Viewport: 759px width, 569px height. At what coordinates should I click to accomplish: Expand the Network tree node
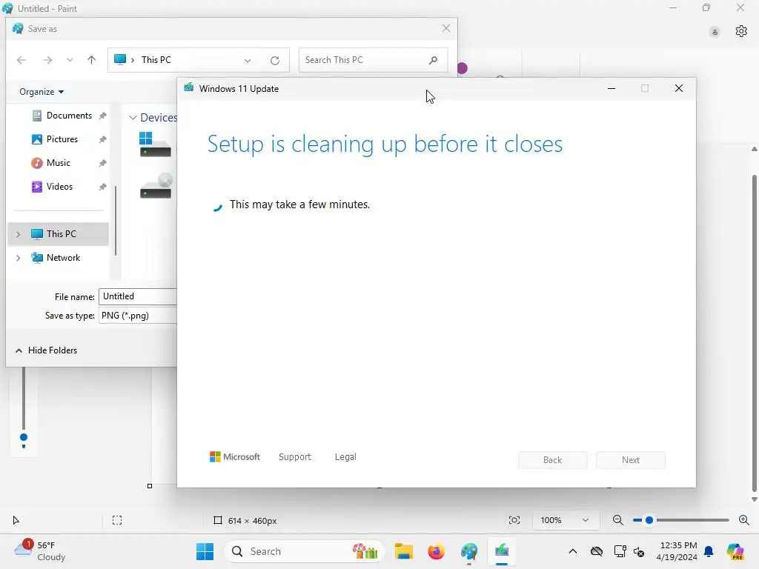pos(19,258)
